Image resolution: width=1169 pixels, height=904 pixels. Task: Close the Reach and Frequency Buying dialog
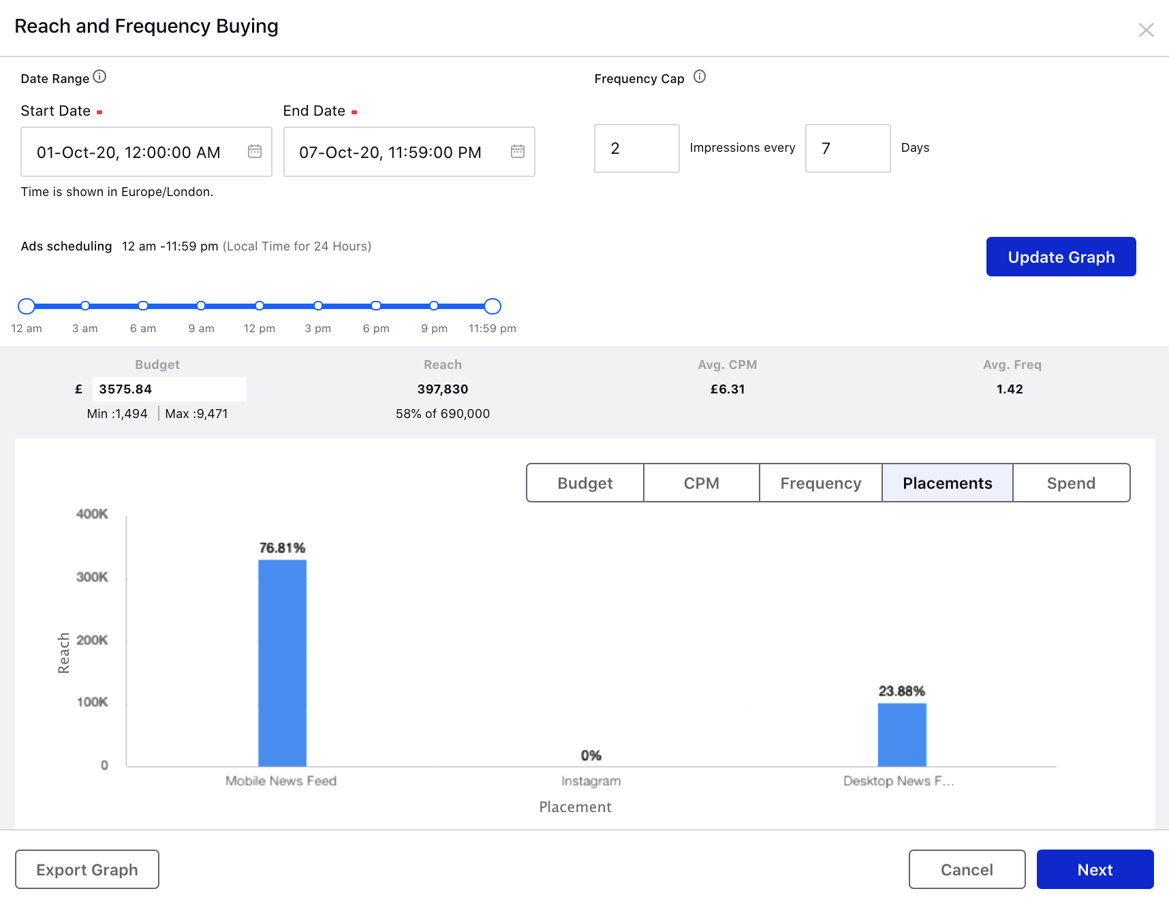point(1146,30)
